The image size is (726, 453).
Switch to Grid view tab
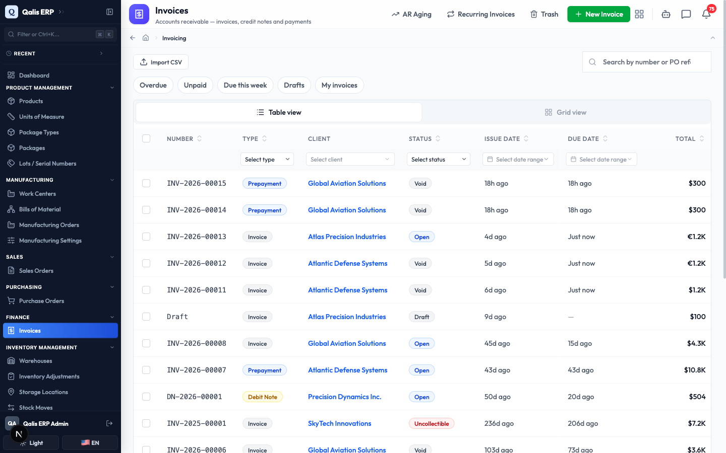(566, 112)
